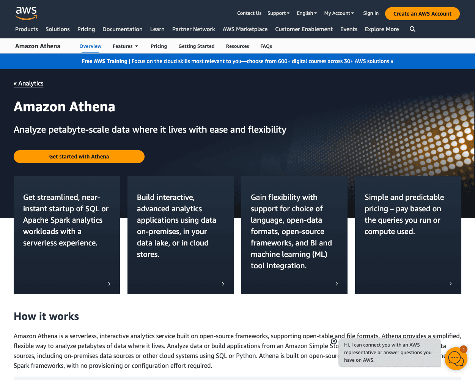Open AWS Marketplace menu
475x380 pixels.
tap(245, 29)
